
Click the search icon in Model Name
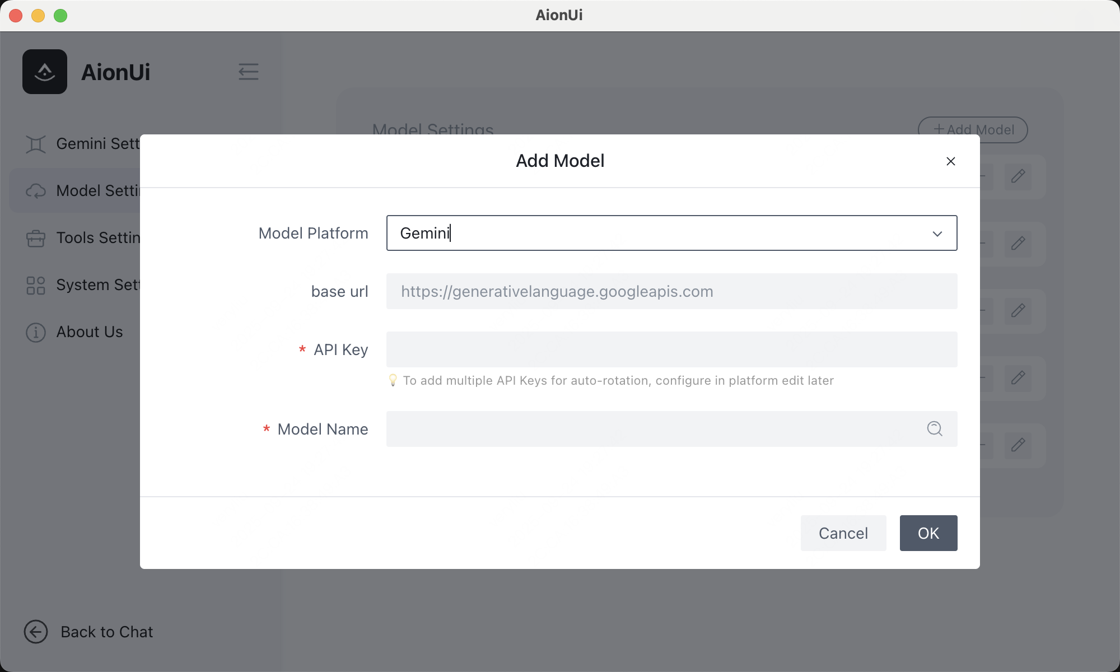point(935,429)
